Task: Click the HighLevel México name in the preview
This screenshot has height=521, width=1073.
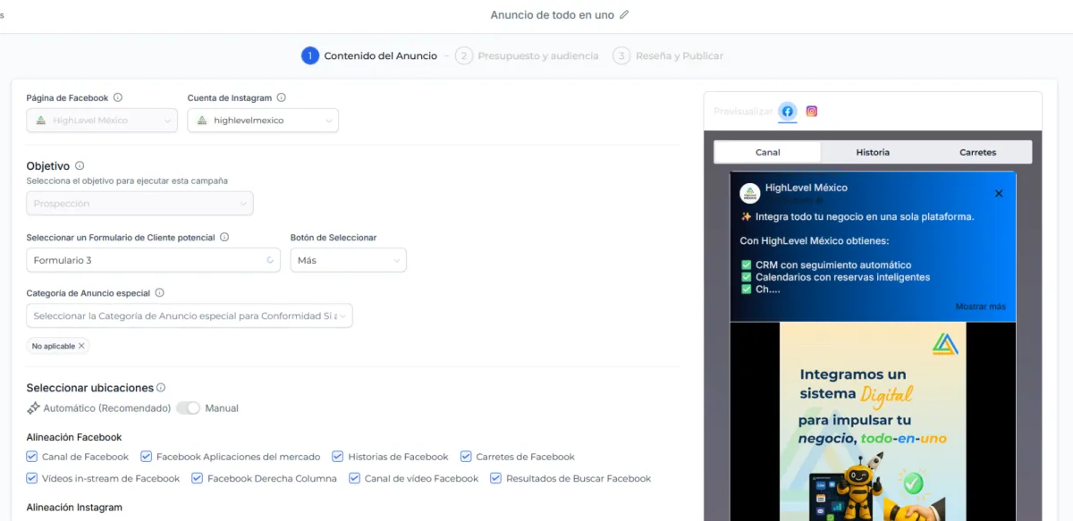Action: coord(807,188)
